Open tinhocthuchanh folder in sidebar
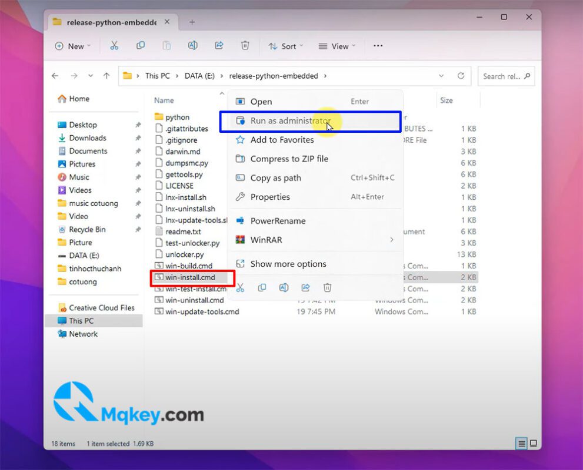Screen dimensions: 583x470 pyautogui.click(x=89, y=268)
